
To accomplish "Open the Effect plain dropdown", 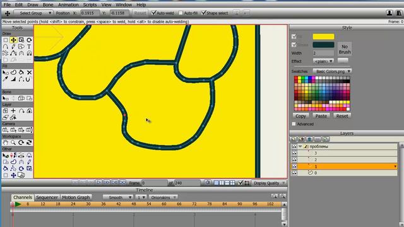I will coord(323,61).
